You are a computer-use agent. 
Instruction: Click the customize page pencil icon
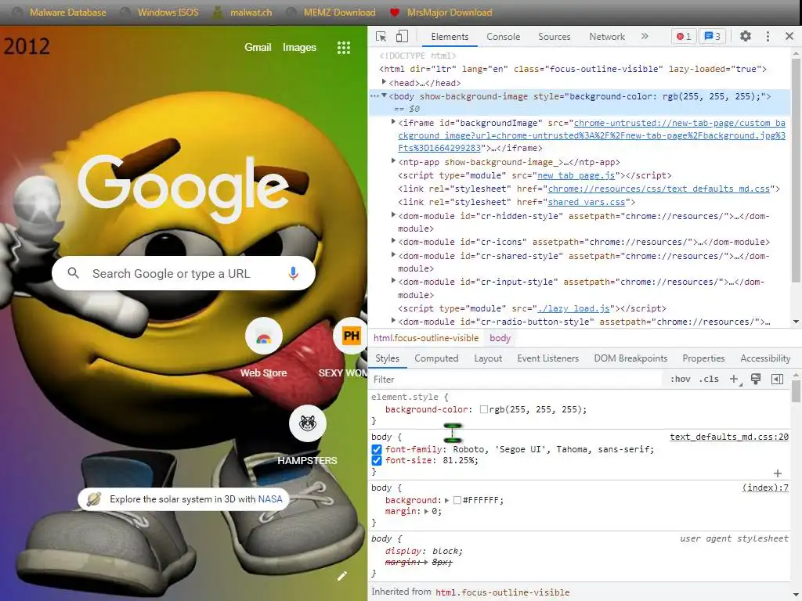342,576
